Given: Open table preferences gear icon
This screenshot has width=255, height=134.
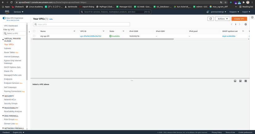Looking at the screenshot, I should coord(245,24).
